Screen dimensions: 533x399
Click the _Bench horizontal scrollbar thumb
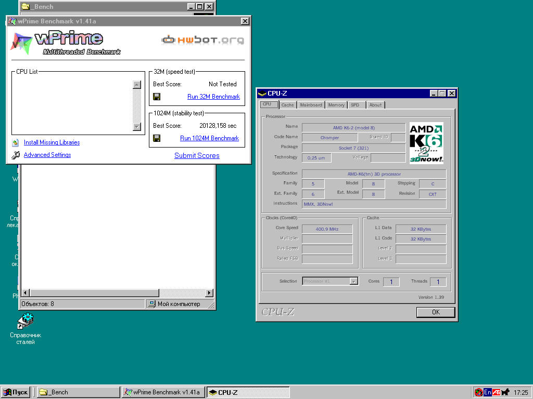(x=95, y=293)
